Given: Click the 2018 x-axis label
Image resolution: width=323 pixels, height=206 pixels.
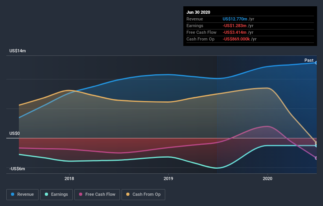Looking at the screenshot, I should 69,178.
